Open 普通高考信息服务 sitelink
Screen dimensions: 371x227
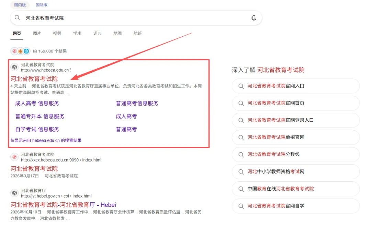click(137, 103)
